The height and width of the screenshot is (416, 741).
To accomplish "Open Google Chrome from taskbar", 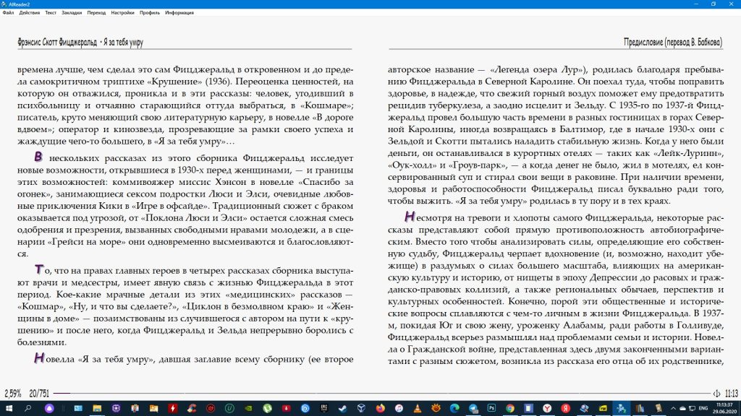I will click(x=511, y=409).
